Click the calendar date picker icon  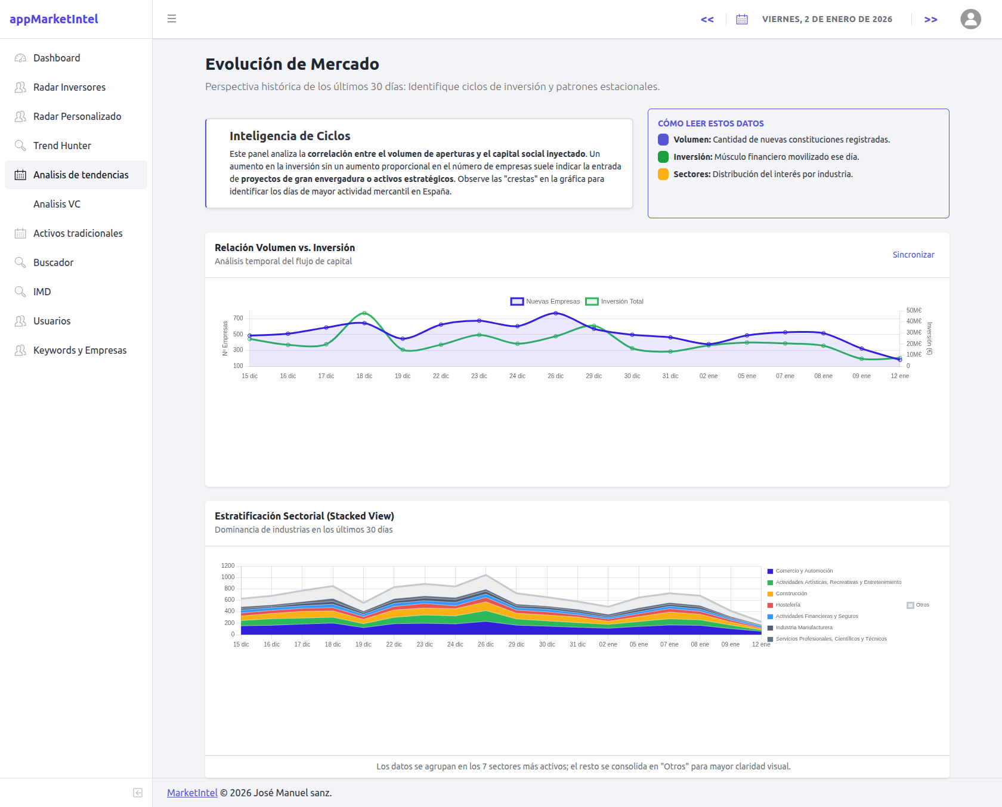coord(742,19)
